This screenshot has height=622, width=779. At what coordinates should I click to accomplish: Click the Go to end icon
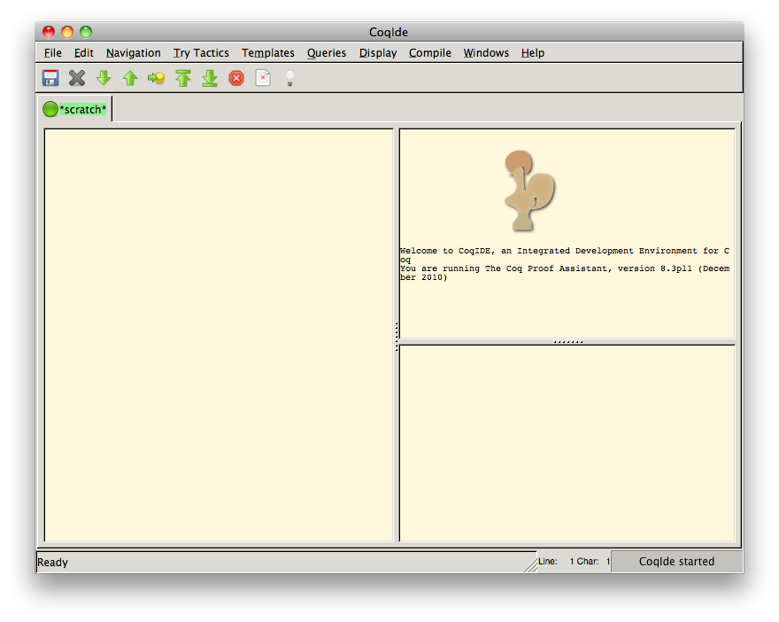point(210,78)
